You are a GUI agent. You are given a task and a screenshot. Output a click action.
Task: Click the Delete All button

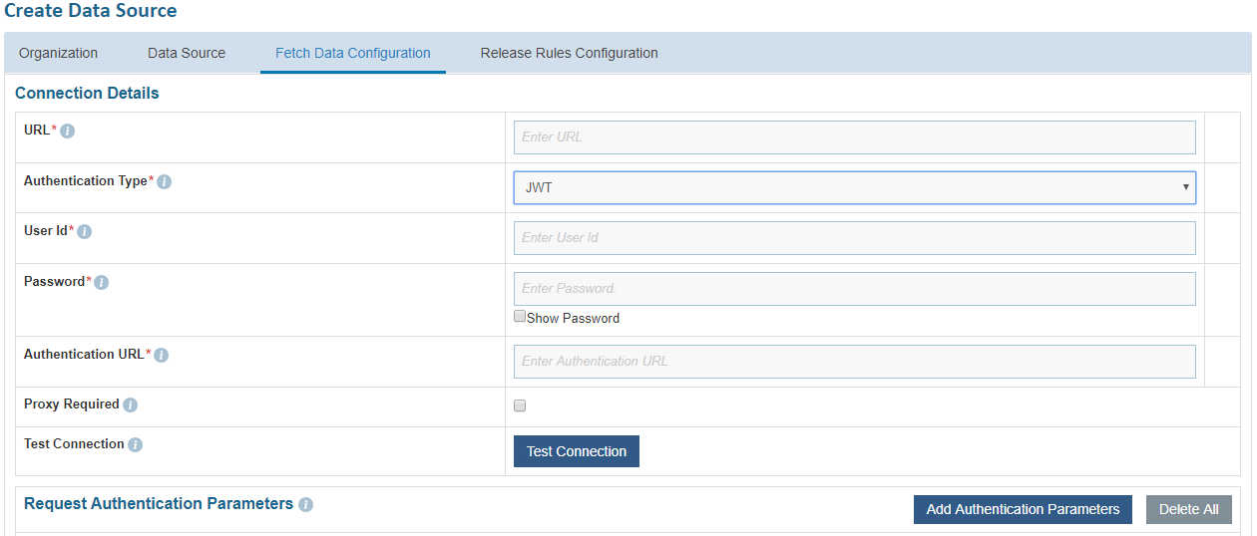tap(1188, 509)
